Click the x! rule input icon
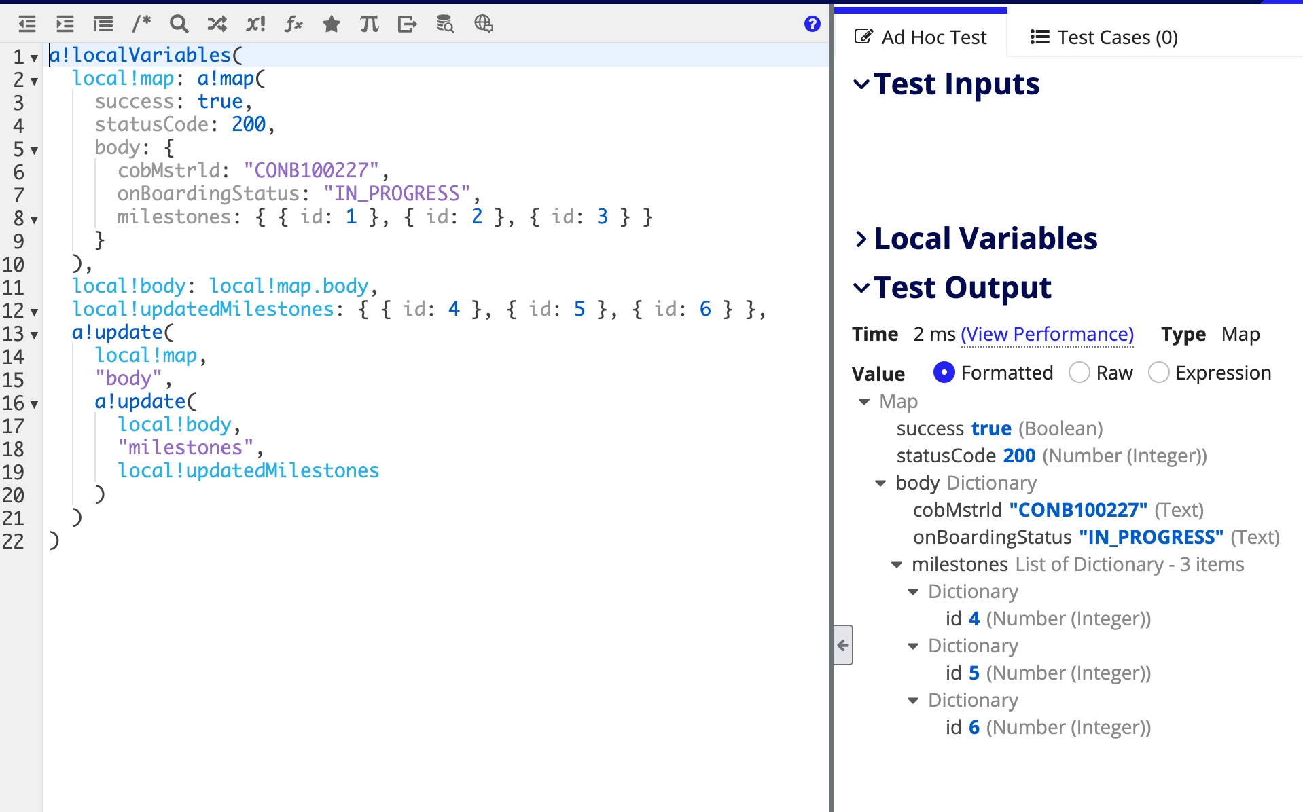The height and width of the screenshot is (812, 1303). point(255,24)
